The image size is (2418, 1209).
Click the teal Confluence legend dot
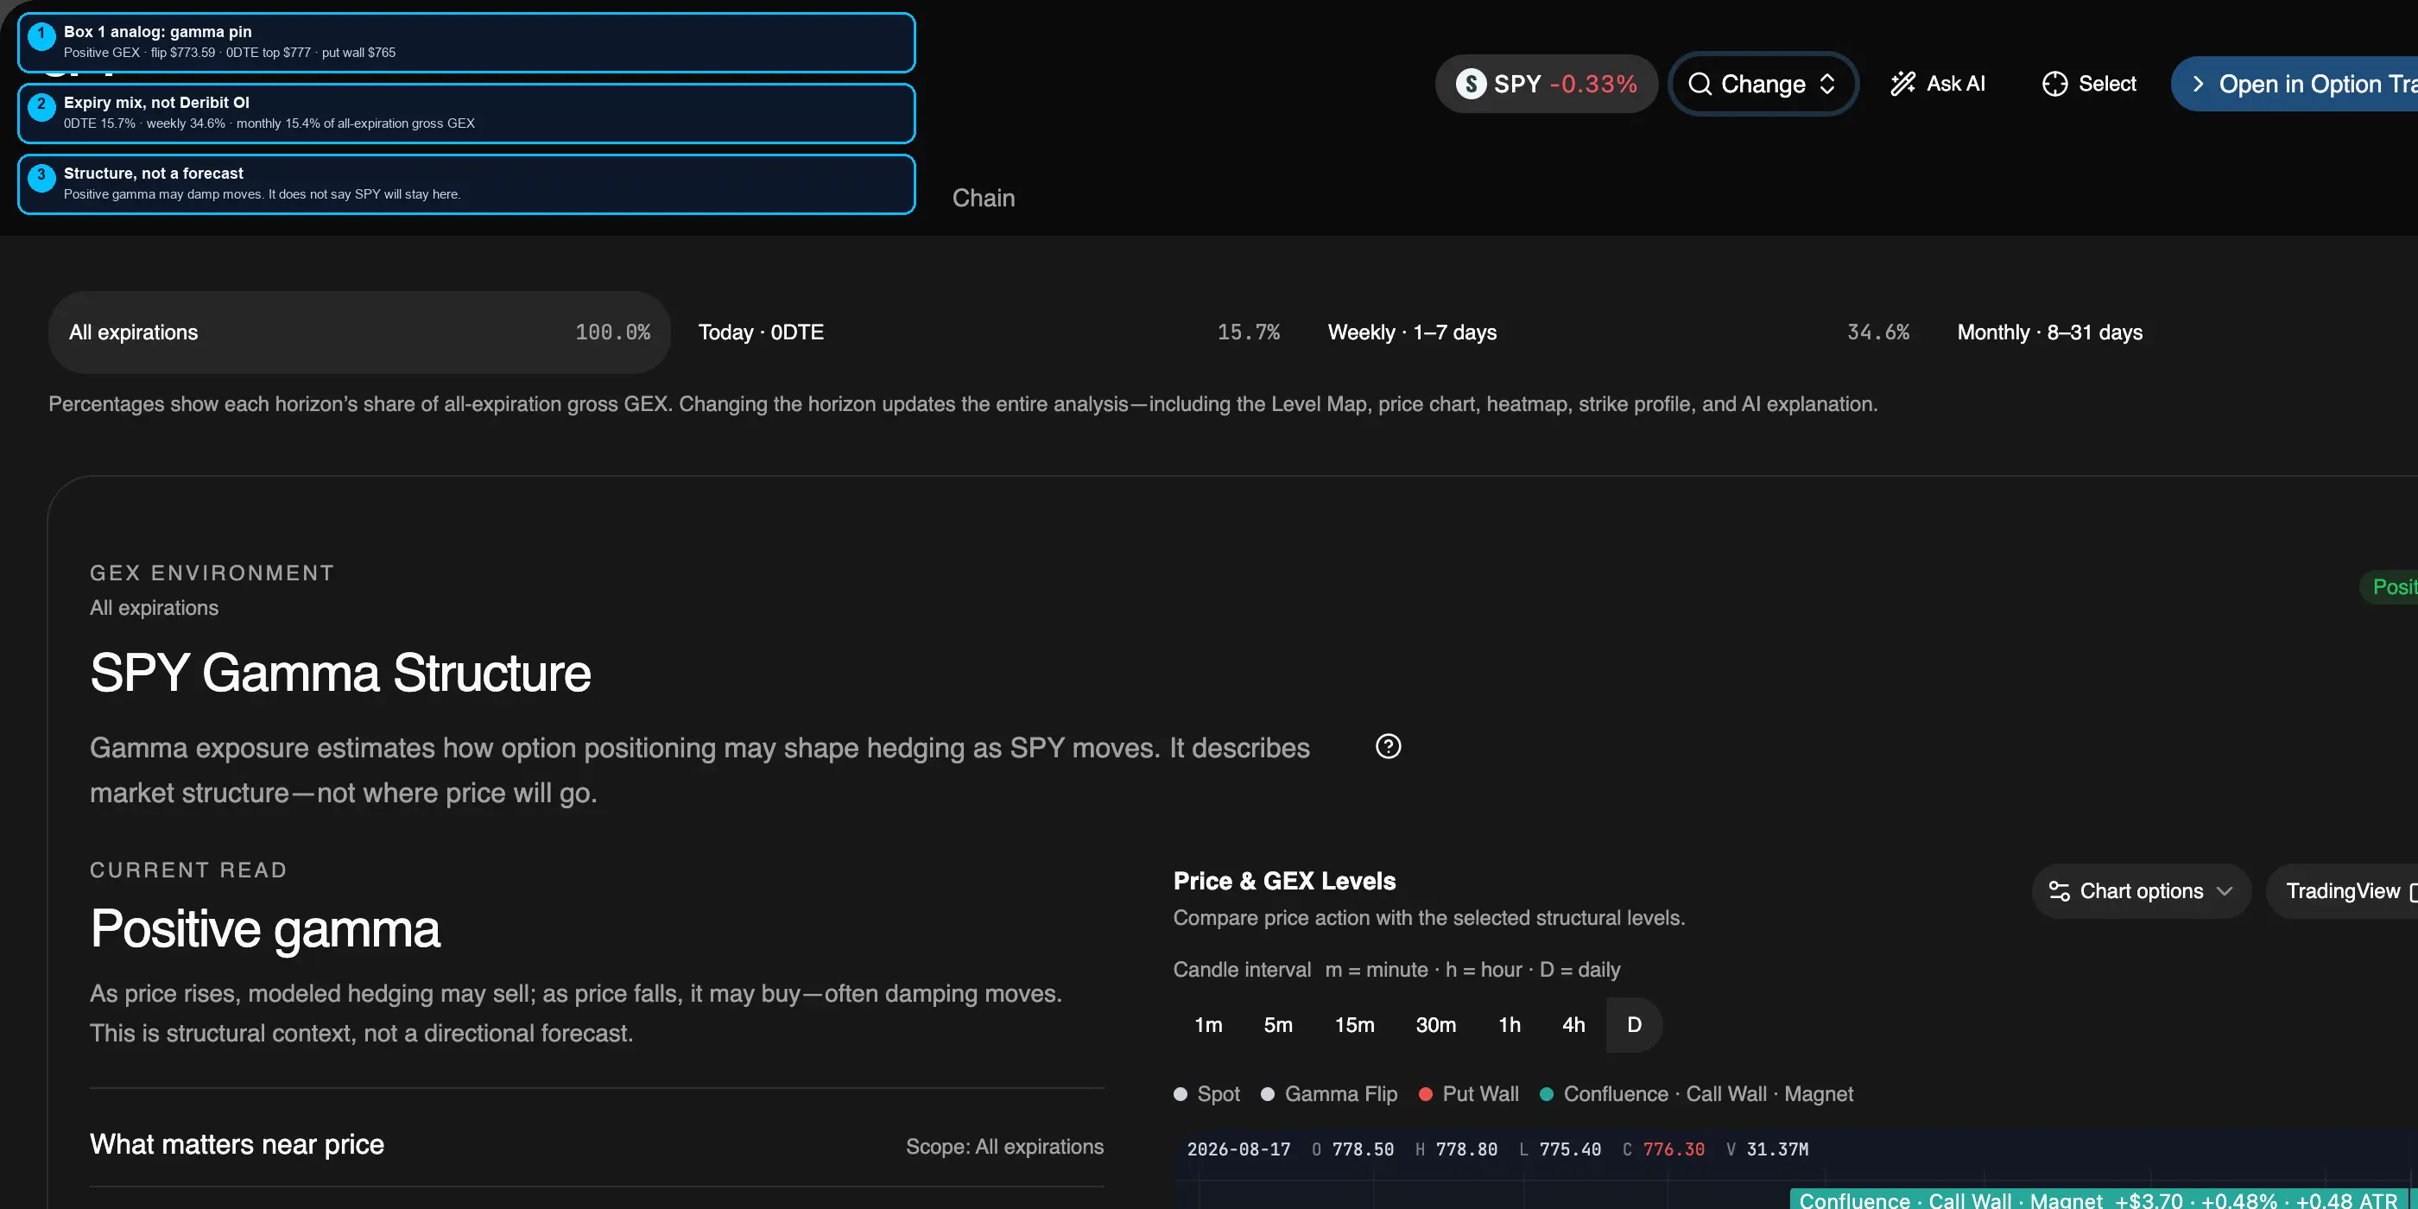(1546, 1093)
